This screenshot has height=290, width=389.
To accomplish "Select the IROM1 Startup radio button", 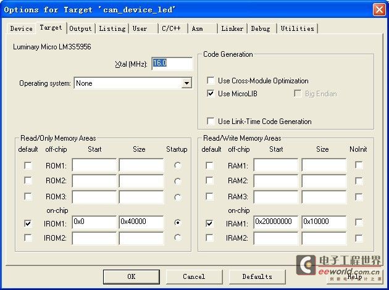I will pos(177,222).
